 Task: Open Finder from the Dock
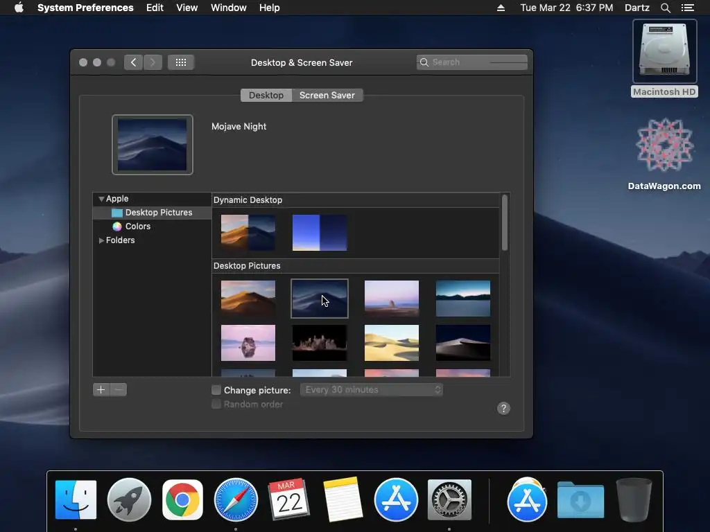coord(76,500)
